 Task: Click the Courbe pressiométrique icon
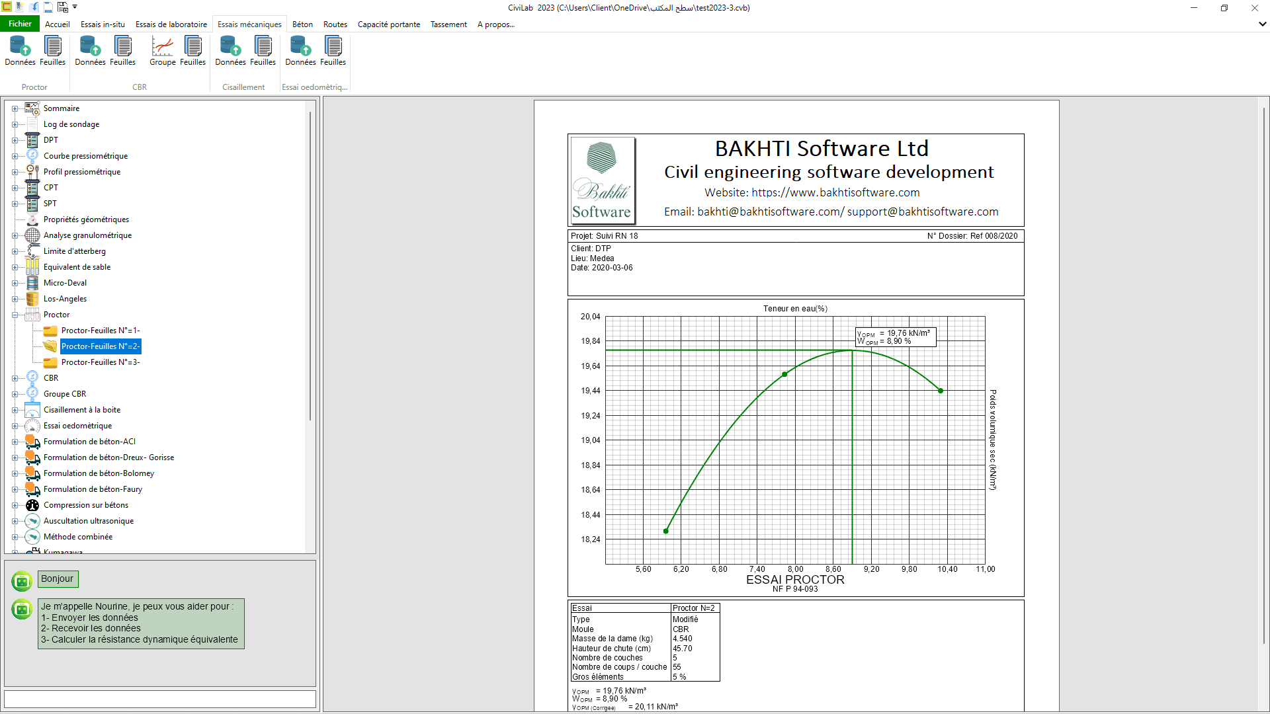(32, 155)
